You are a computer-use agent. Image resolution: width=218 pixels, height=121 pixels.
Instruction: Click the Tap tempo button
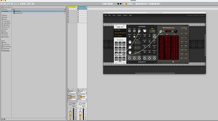point(10,4)
